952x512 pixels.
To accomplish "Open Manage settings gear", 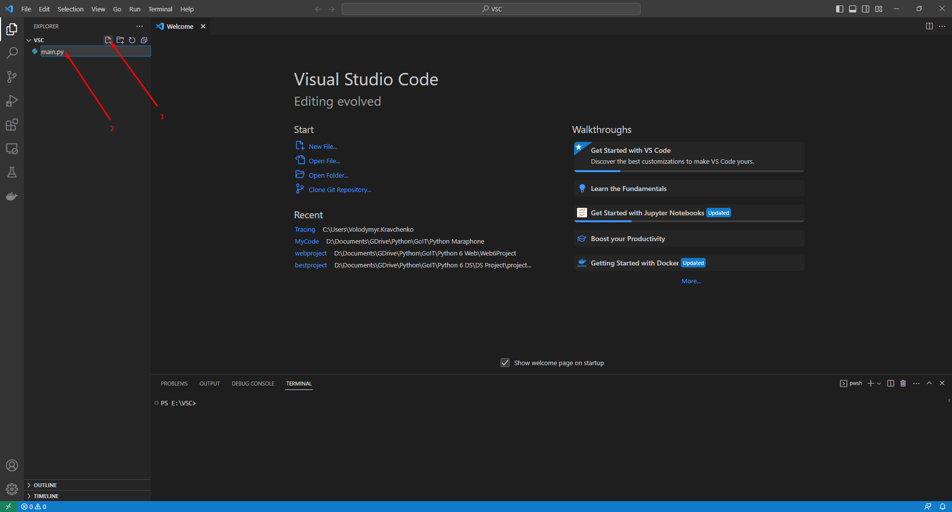I will [12, 489].
